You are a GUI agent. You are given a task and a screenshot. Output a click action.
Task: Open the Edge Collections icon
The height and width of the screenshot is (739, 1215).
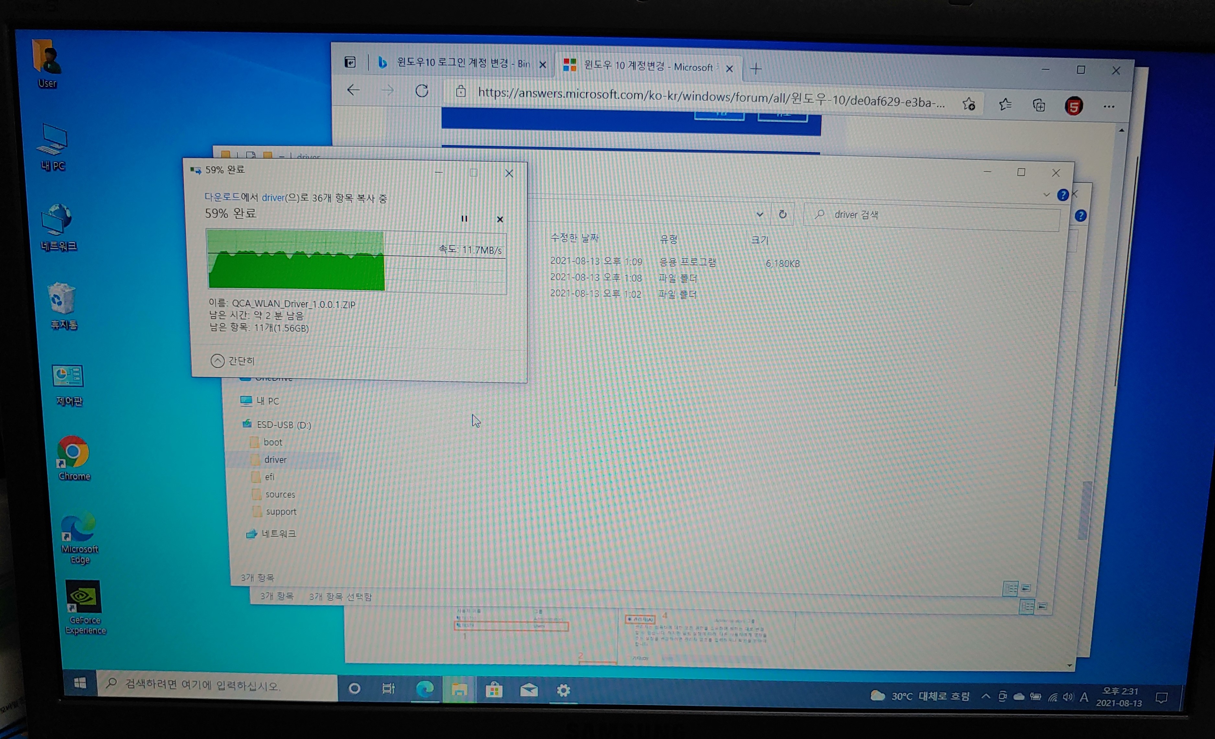pos(1039,105)
